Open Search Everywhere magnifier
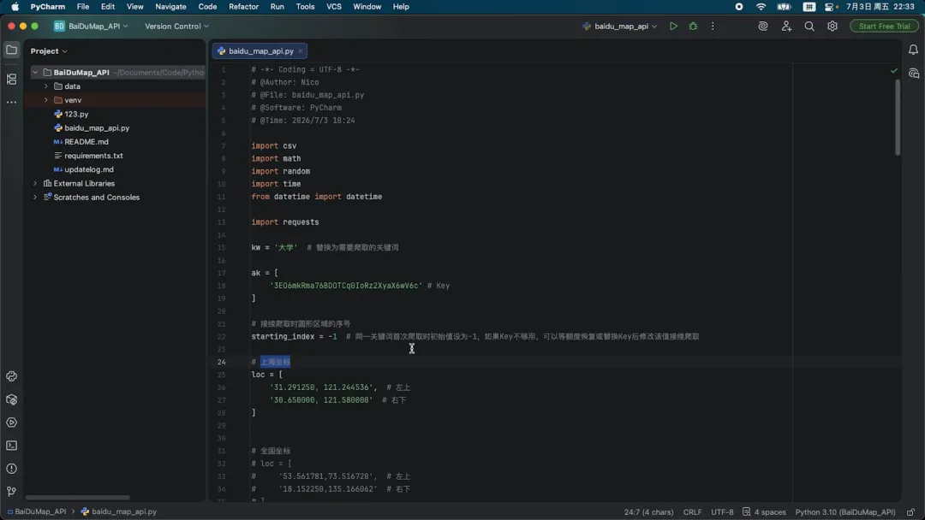Viewport: 925px width, 520px height. [809, 27]
